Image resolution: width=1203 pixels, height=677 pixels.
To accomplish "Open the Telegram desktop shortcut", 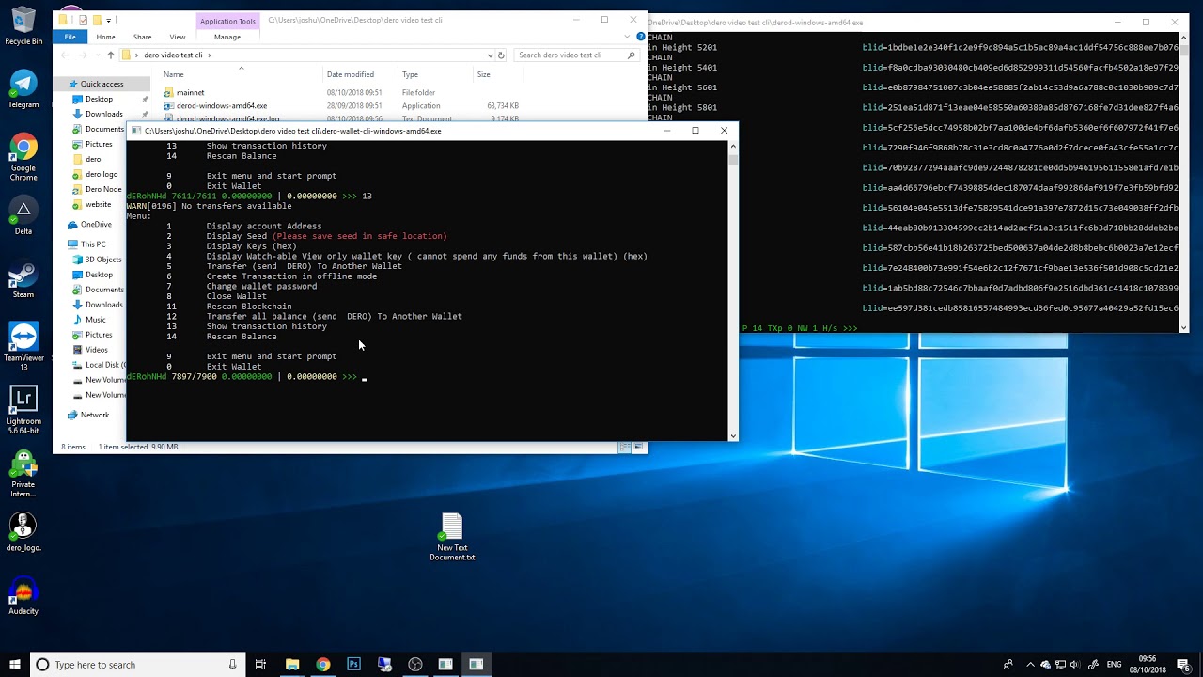I will point(23,89).
